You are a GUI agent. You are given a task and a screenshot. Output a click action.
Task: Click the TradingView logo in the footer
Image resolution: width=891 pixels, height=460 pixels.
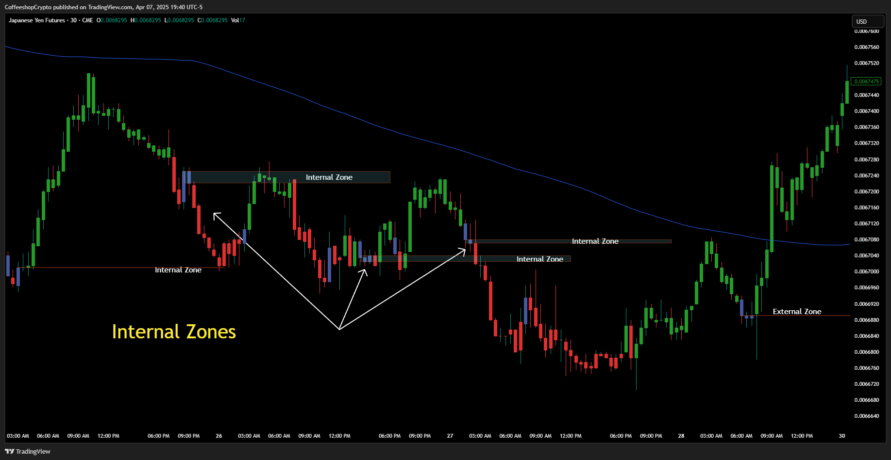coord(28,451)
